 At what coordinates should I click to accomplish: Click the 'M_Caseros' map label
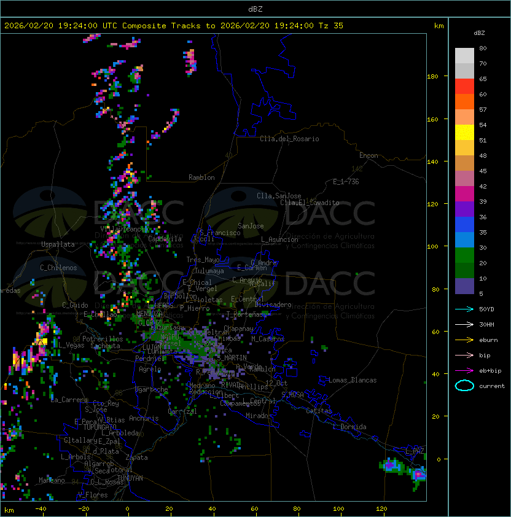(x=268, y=339)
